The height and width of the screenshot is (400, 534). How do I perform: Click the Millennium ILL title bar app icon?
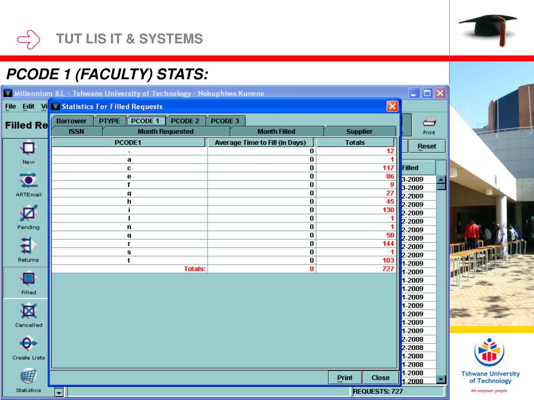tap(7, 93)
